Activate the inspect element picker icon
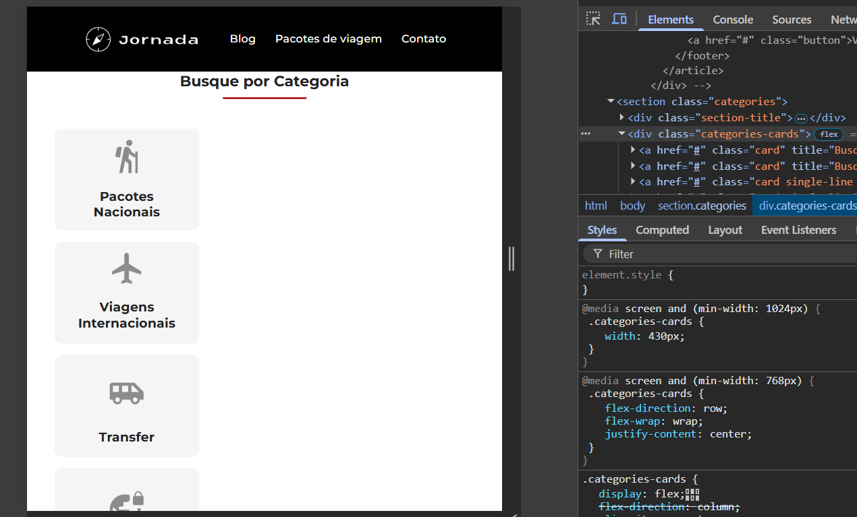Image resolution: width=857 pixels, height=517 pixels. coord(593,19)
